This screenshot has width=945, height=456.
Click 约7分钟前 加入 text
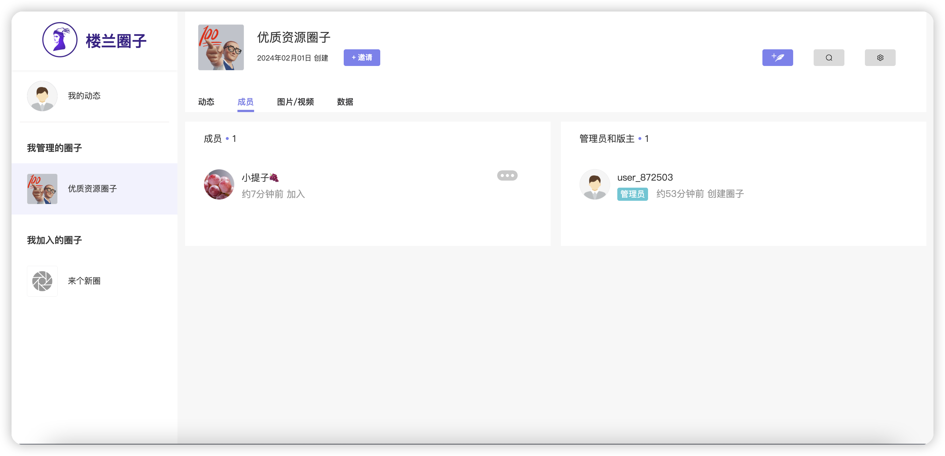tap(273, 194)
